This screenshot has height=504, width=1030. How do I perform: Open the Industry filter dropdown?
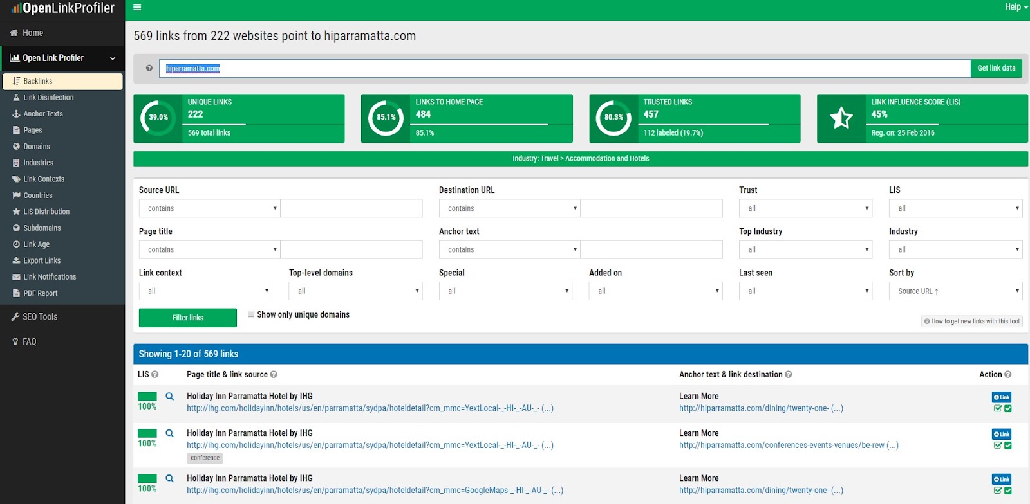tap(955, 249)
